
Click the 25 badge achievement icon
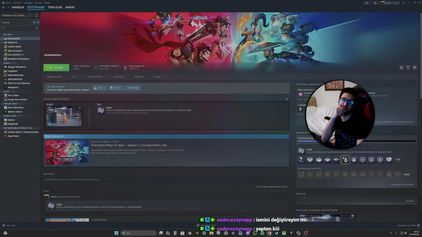pos(372,160)
